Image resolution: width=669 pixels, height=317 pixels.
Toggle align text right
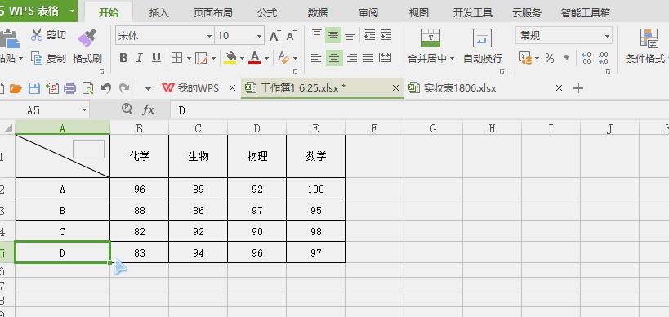click(x=352, y=57)
